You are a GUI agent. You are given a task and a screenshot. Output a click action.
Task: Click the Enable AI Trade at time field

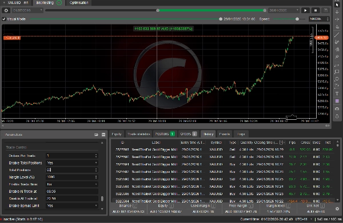pos(72,192)
